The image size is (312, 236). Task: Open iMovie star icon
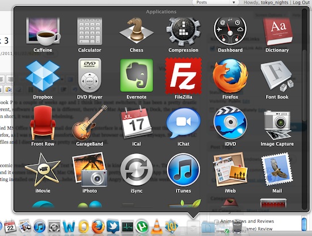tap(43, 170)
